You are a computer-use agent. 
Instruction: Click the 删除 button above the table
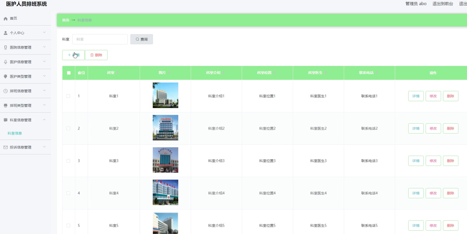click(x=96, y=55)
